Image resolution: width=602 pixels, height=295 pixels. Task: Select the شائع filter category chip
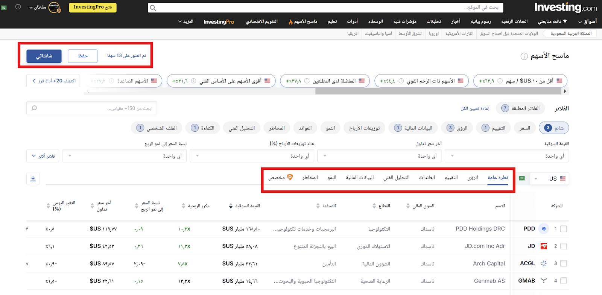554,128
